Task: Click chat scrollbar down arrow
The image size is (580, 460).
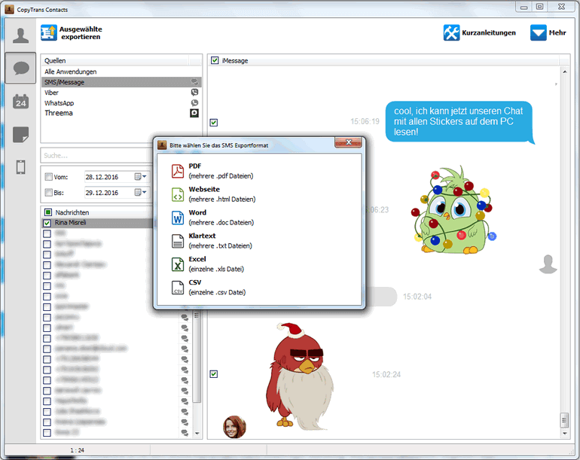Action: tap(564, 433)
